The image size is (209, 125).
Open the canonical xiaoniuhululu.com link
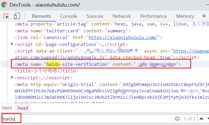point(123,37)
